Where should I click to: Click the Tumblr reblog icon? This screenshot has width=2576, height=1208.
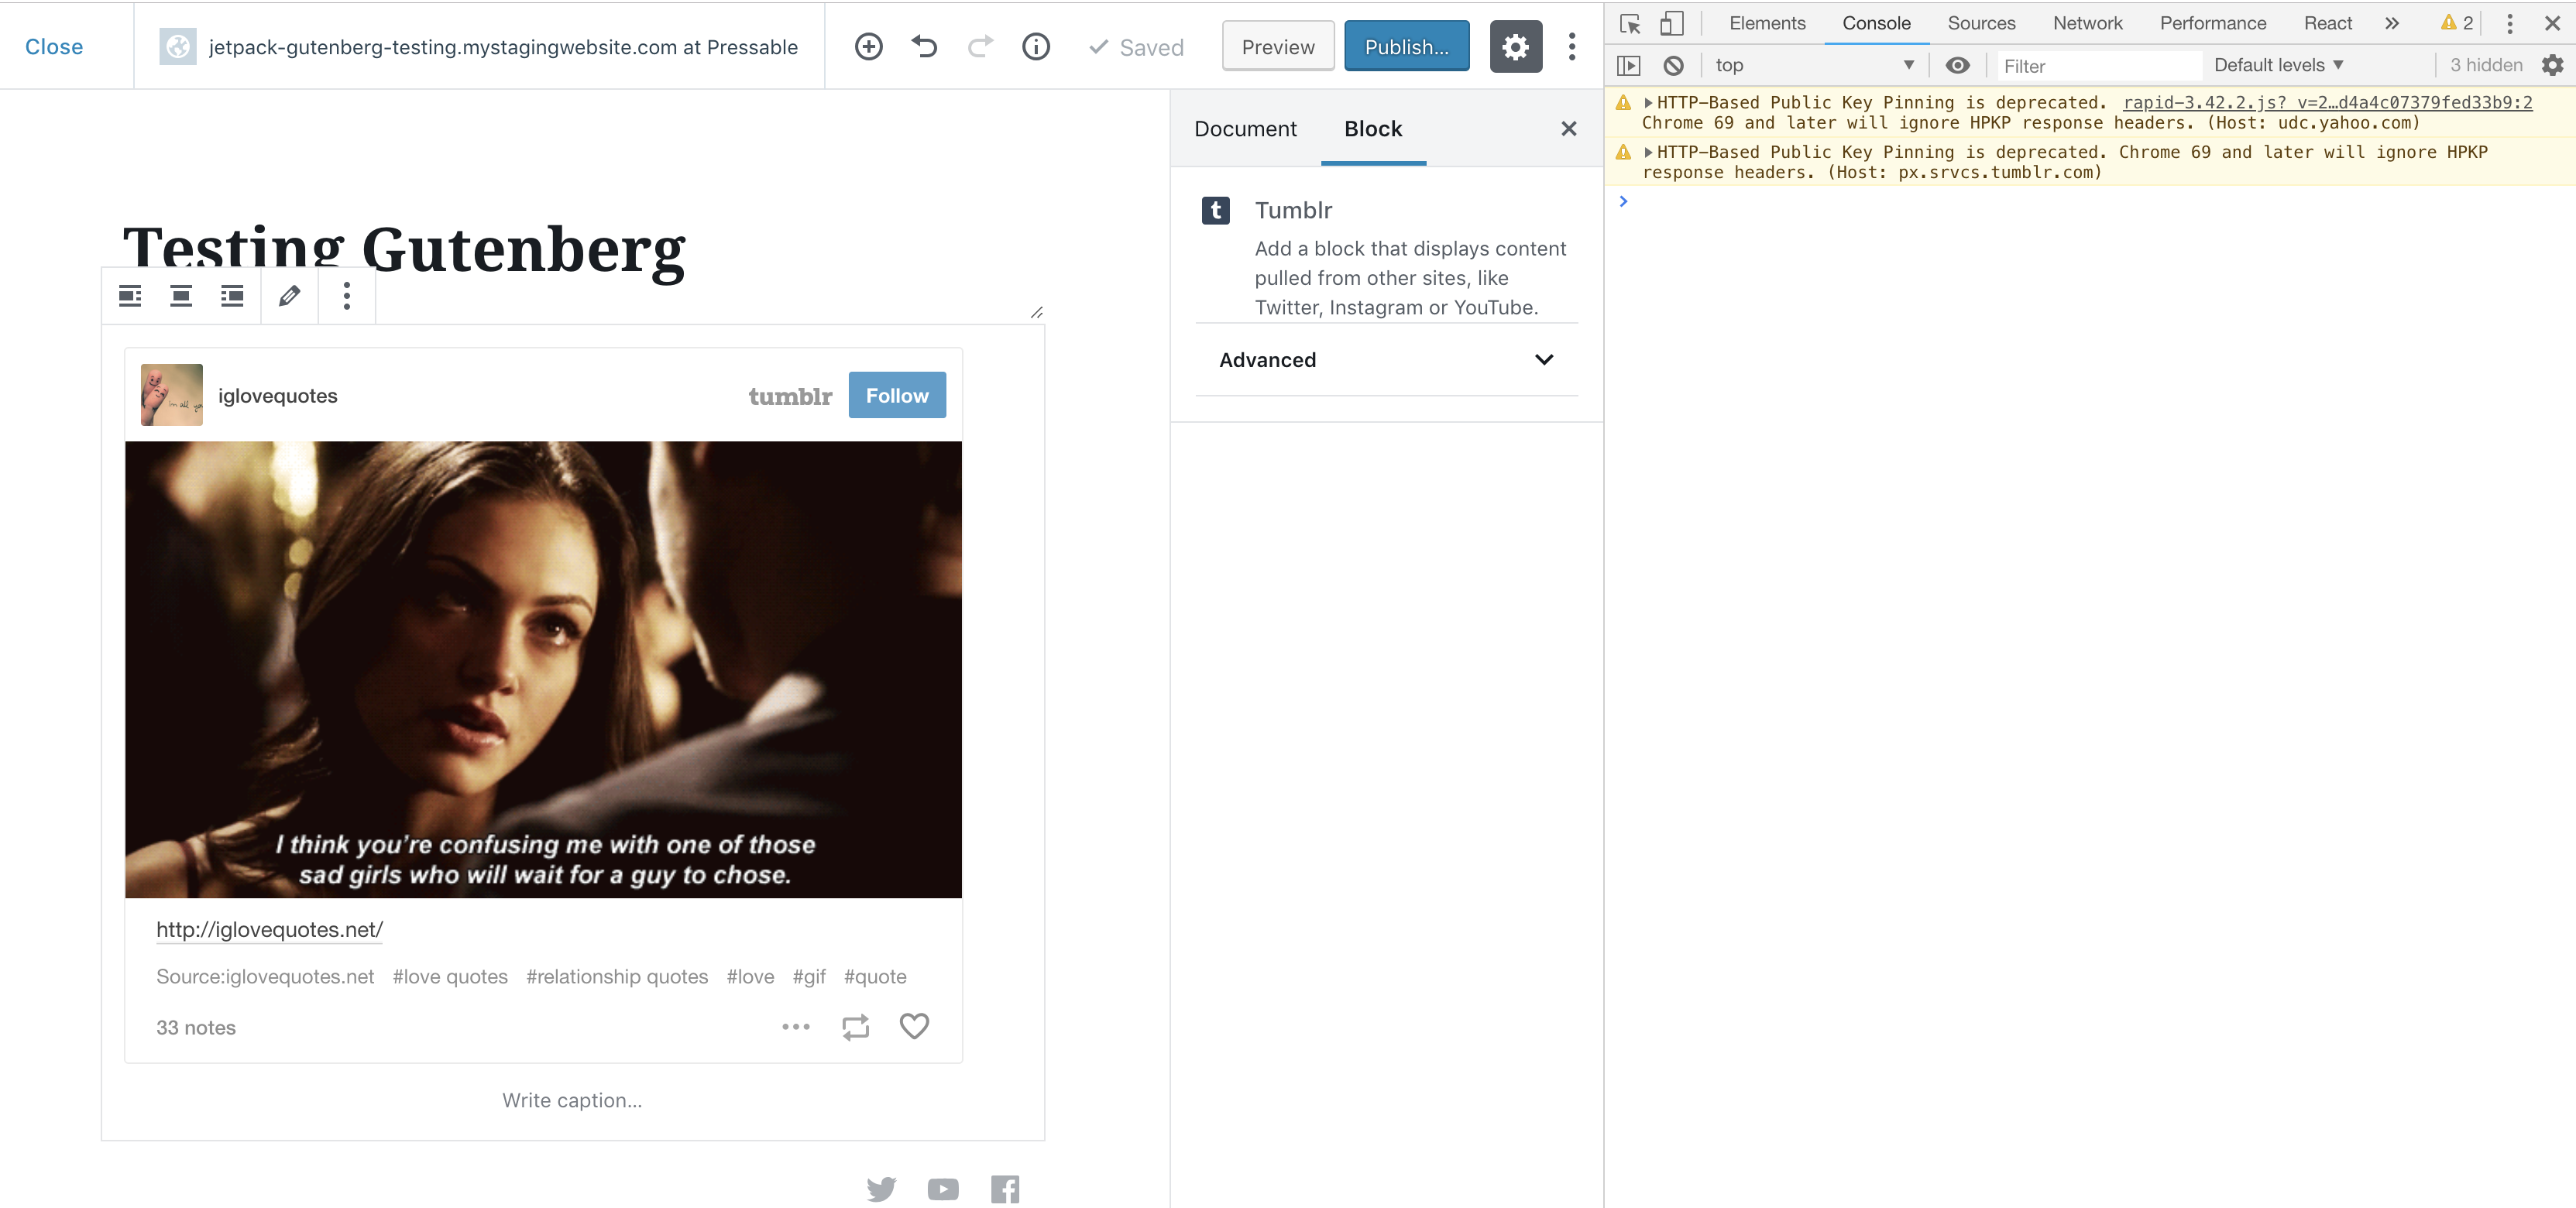(x=855, y=1027)
